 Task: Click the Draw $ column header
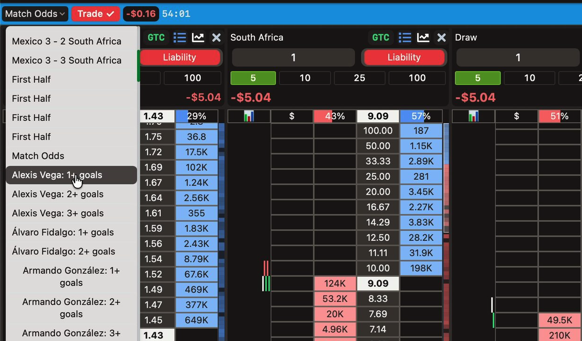[x=516, y=116]
